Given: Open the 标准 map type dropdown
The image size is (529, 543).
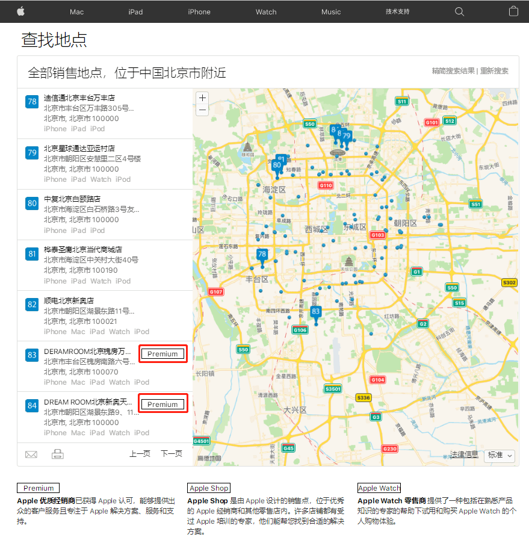Looking at the screenshot, I should point(500,455).
